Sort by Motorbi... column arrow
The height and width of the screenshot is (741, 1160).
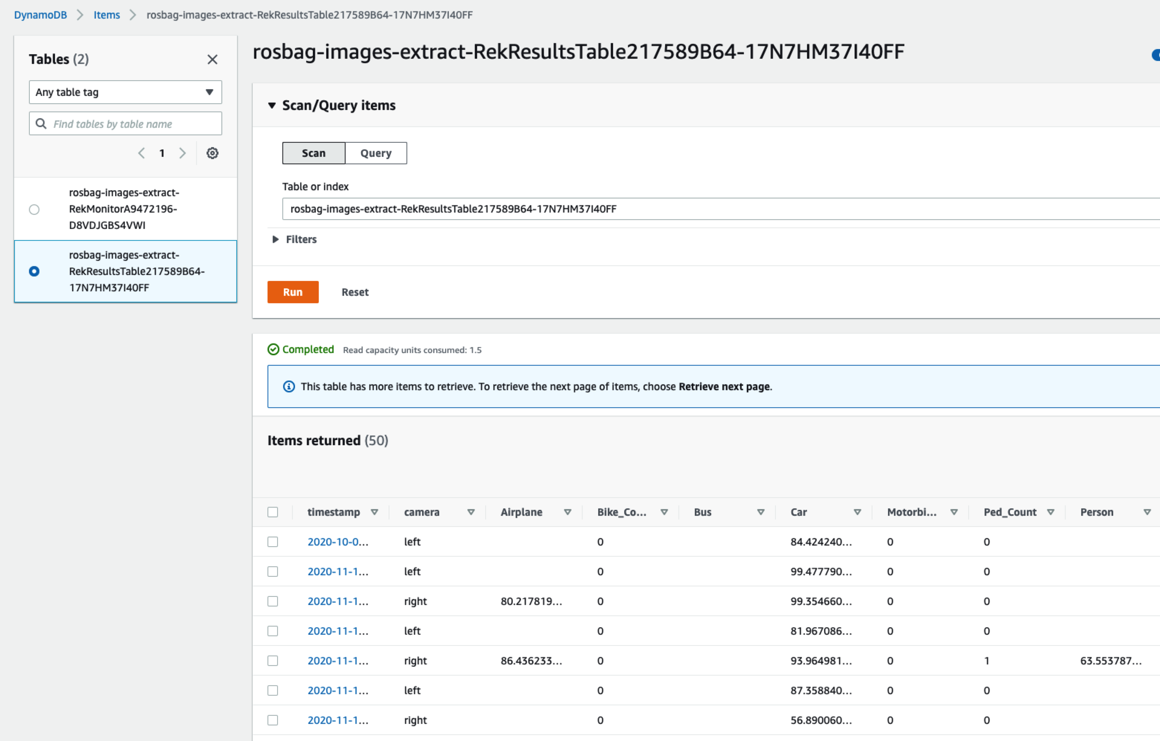(954, 512)
